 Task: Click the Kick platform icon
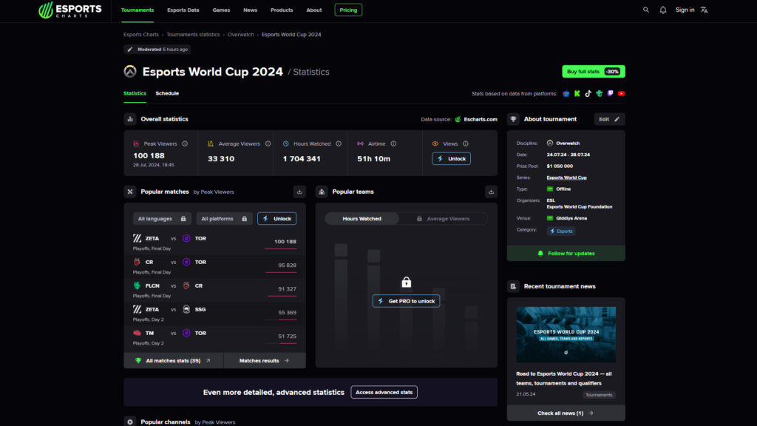coord(577,93)
